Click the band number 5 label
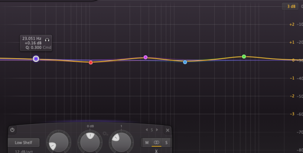 151,130
